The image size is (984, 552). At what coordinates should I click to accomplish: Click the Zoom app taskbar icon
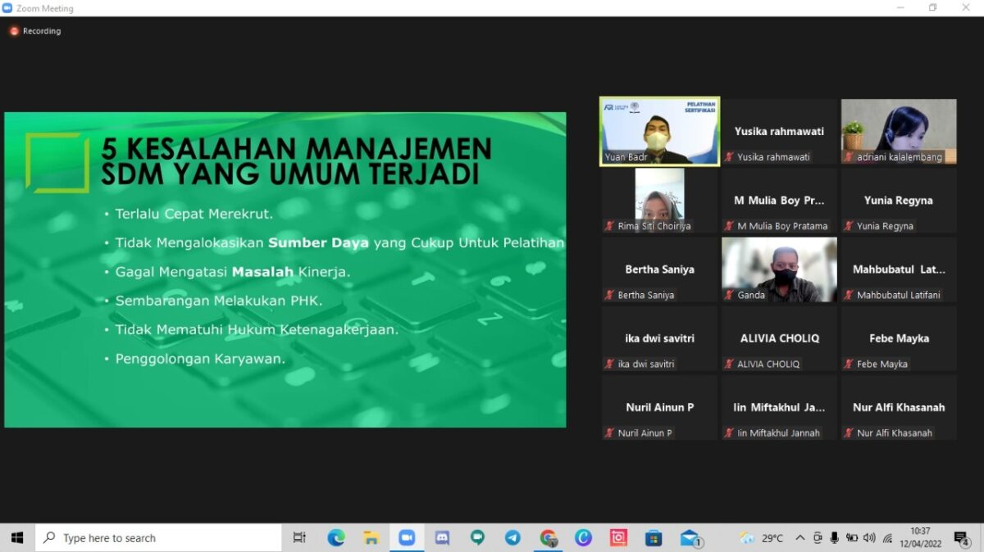tap(407, 538)
